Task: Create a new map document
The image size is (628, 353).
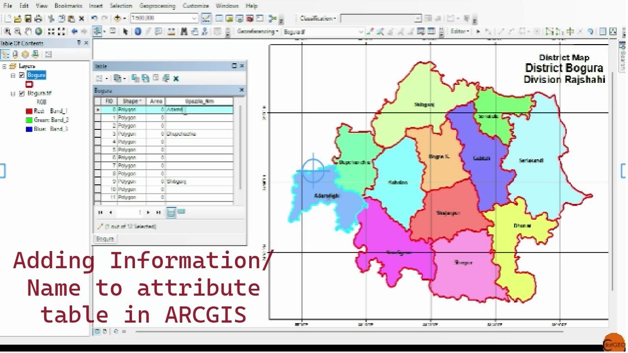Action: (x=8, y=19)
